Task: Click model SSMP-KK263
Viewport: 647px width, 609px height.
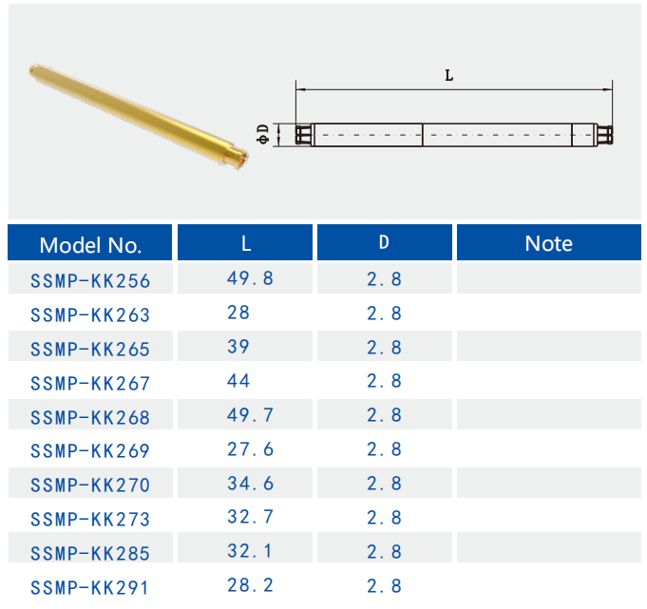Action: point(90,314)
